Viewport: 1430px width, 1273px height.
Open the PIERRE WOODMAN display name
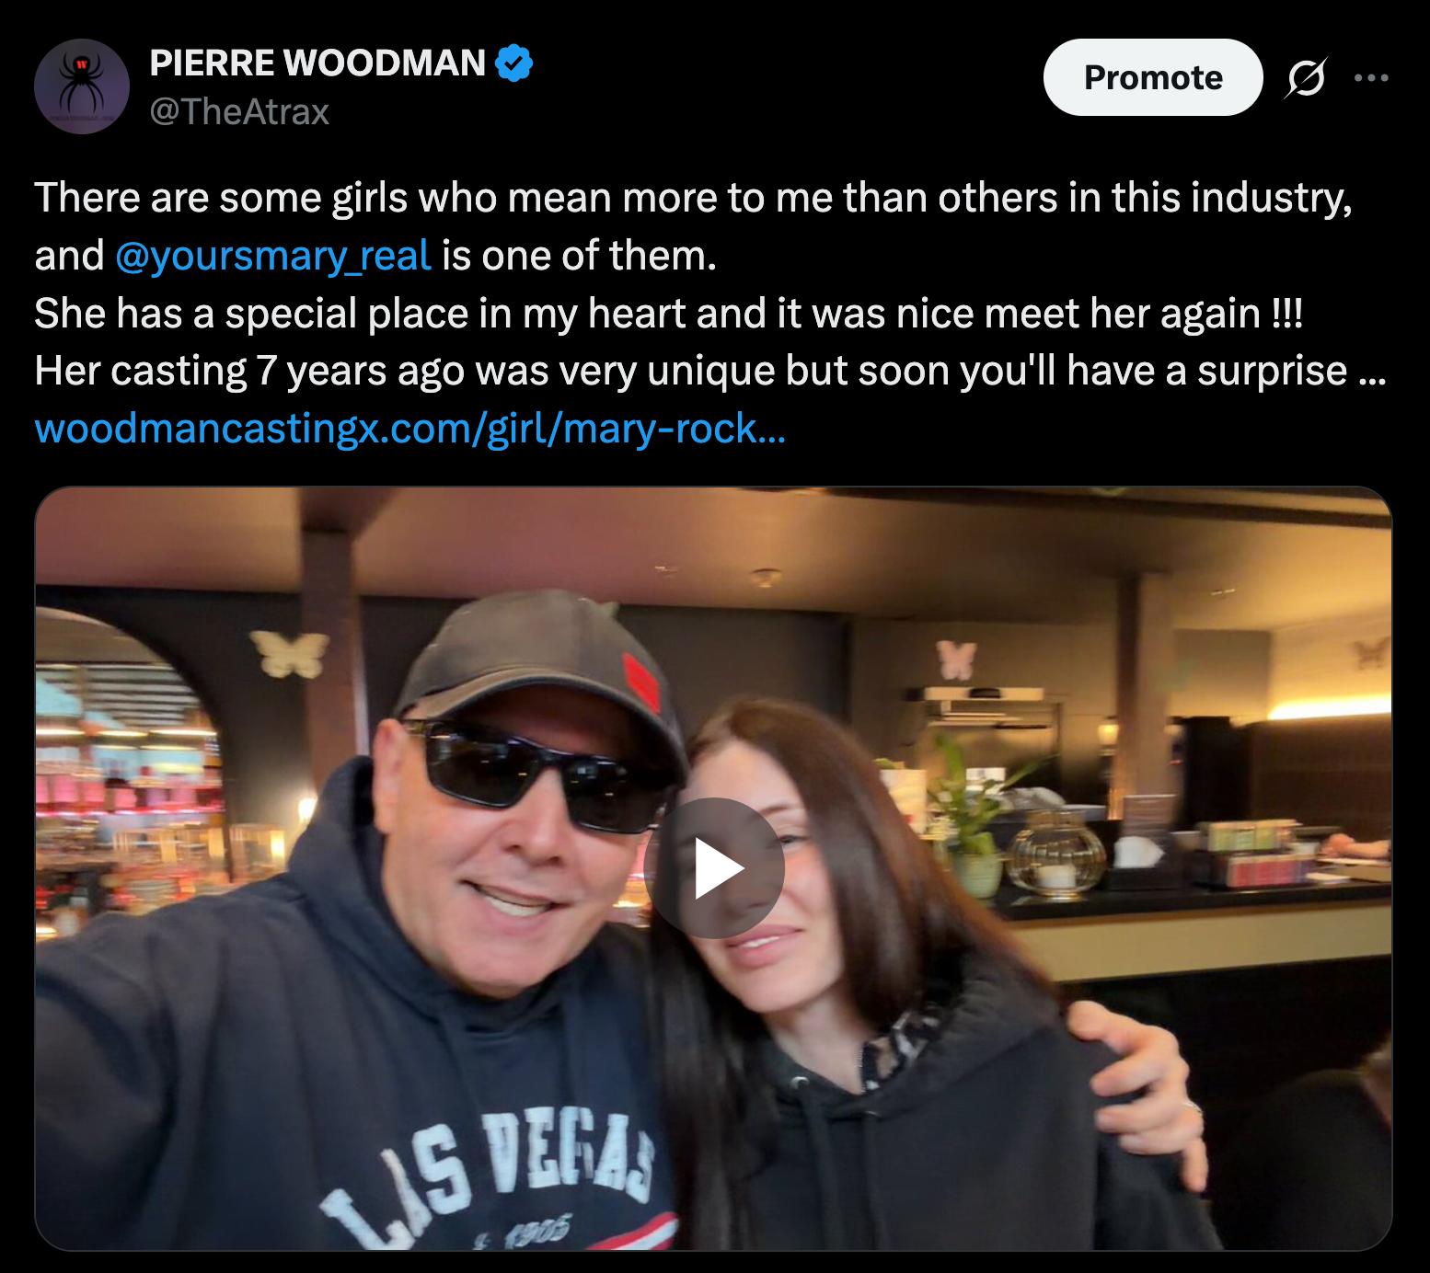tap(317, 63)
